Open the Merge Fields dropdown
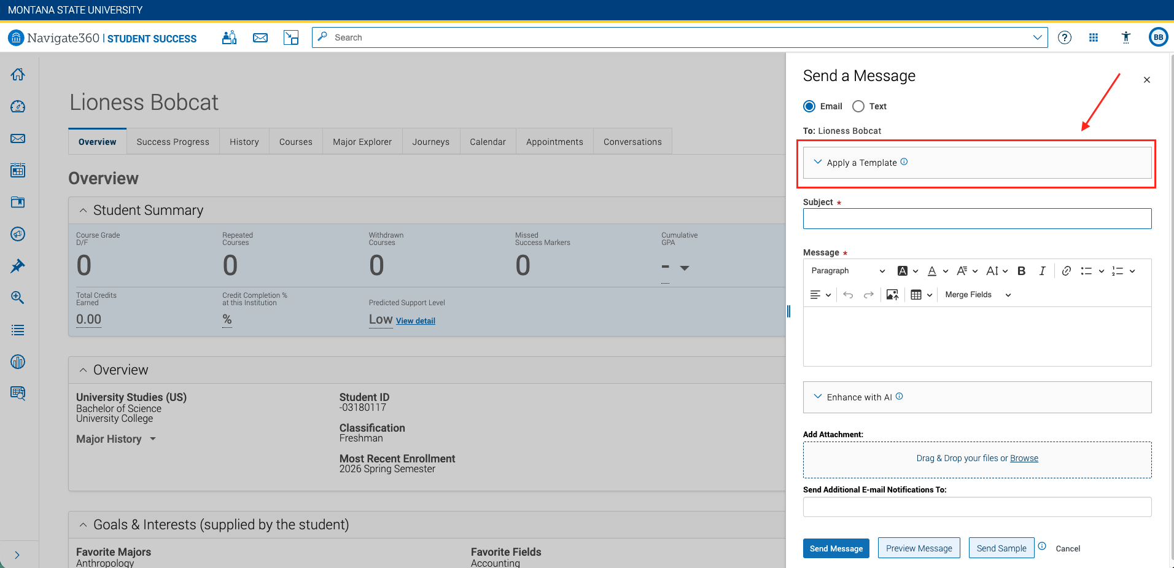Screen dimensions: 1174x568 (978, 295)
